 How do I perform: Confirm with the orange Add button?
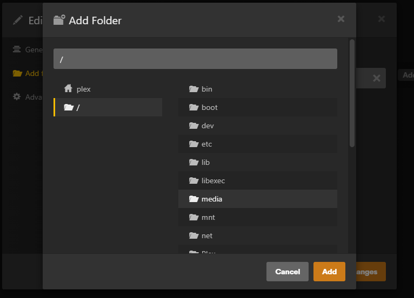pyautogui.click(x=329, y=272)
